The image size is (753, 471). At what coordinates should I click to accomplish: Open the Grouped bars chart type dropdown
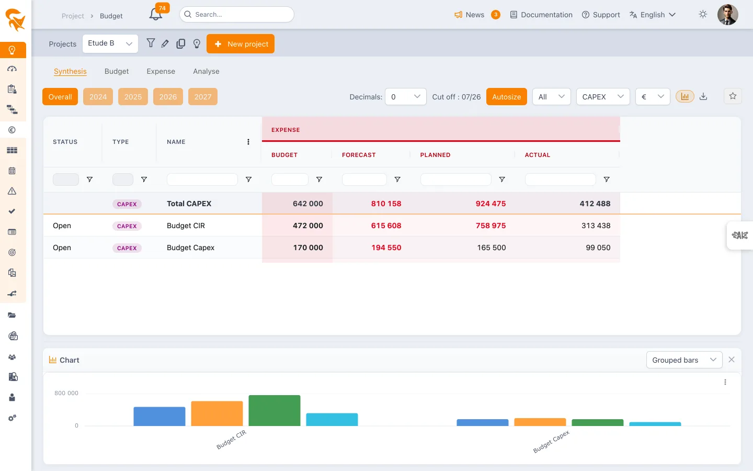click(x=684, y=360)
